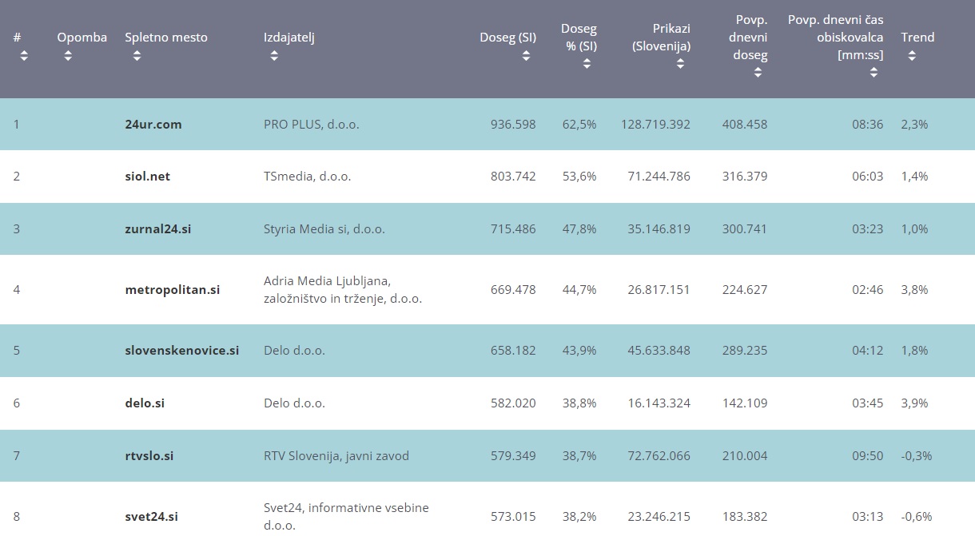This screenshot has width=975, height=536.
Task: Click sort arrows under Opomba header
Action: click(x=68, y=56)
